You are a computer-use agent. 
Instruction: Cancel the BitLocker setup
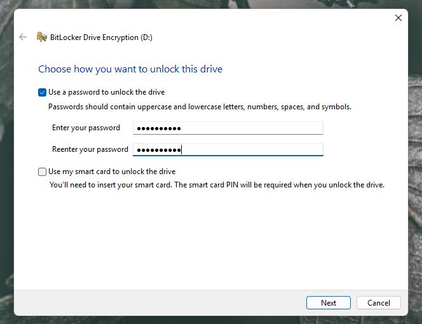(379, 303)
